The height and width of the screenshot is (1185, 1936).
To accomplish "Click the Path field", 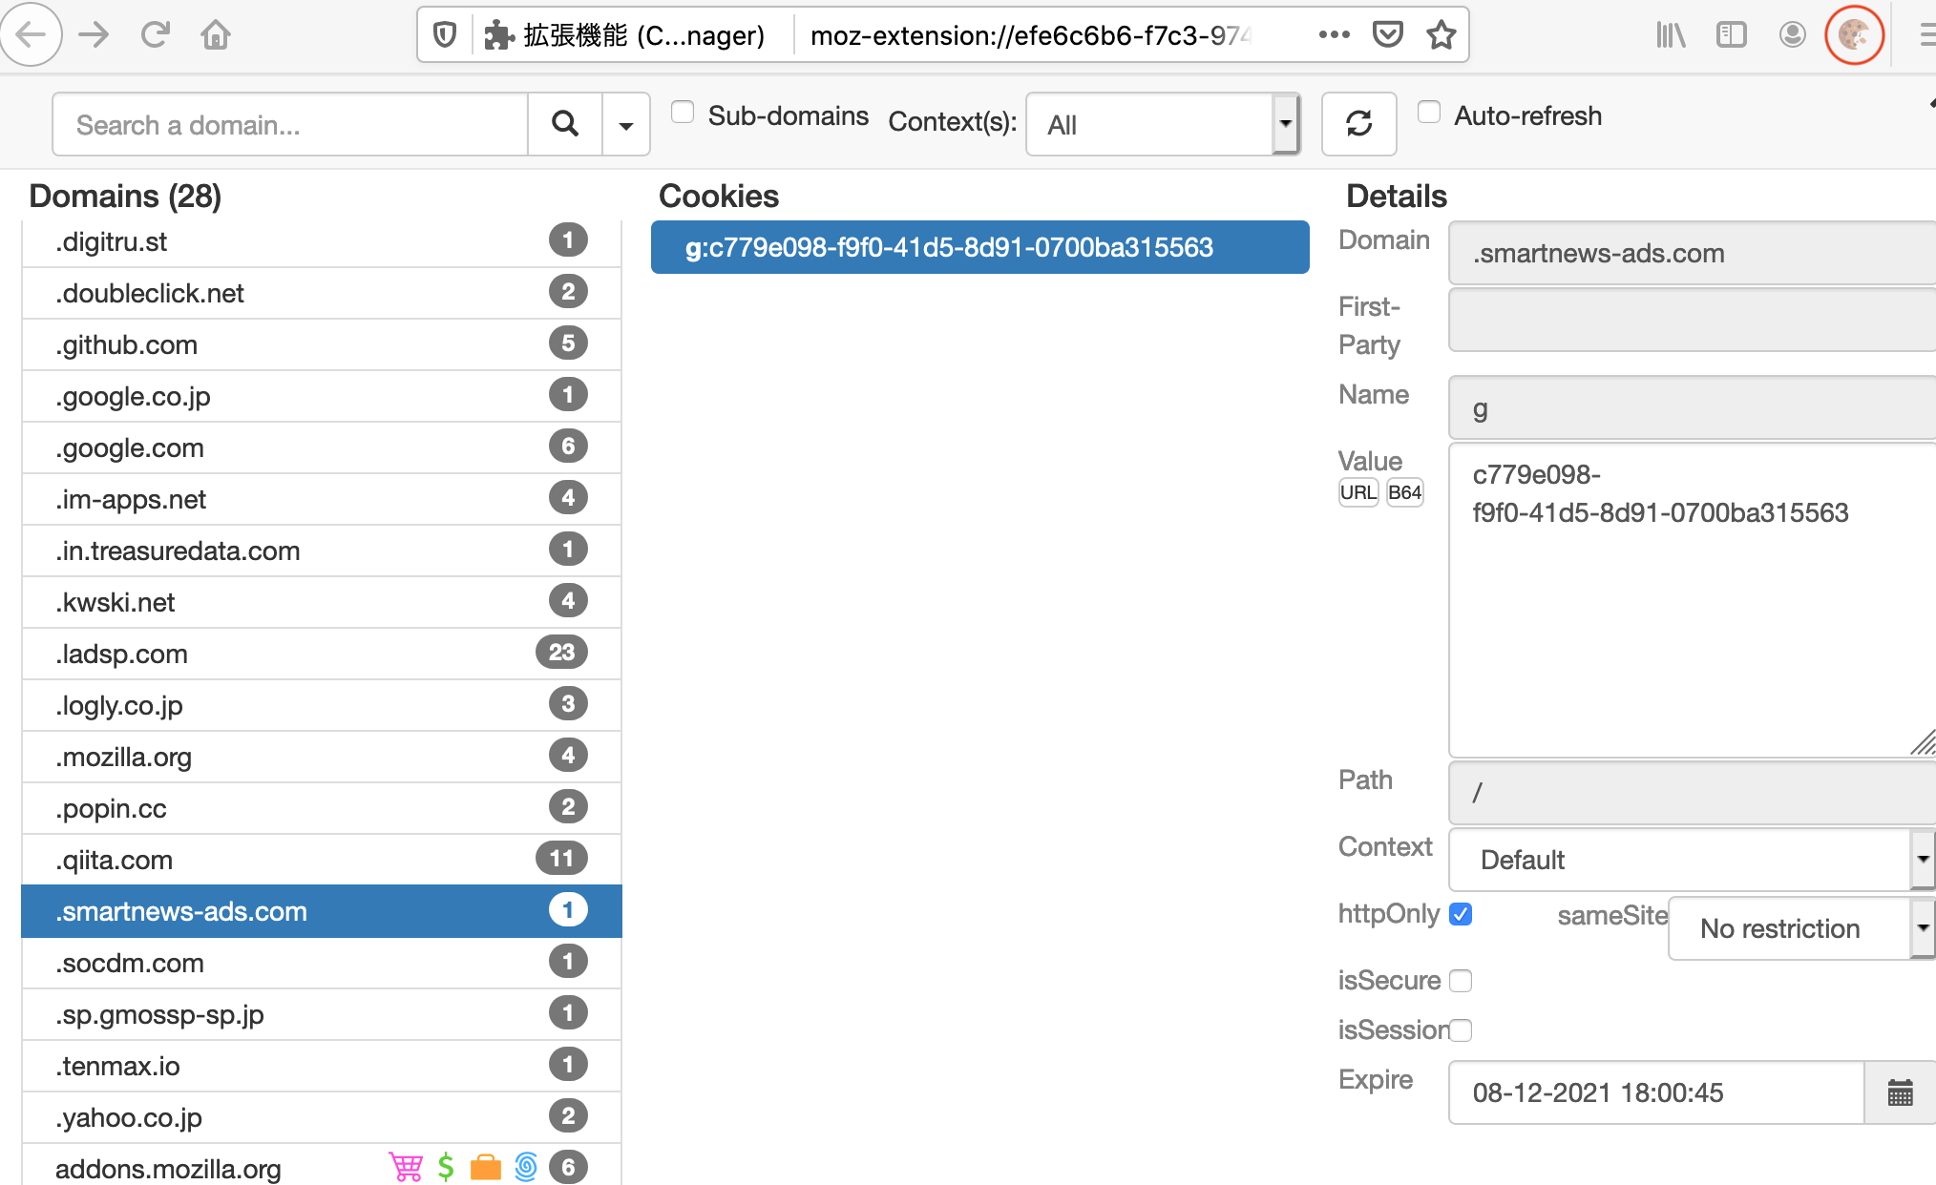I will pos(1692,793).
